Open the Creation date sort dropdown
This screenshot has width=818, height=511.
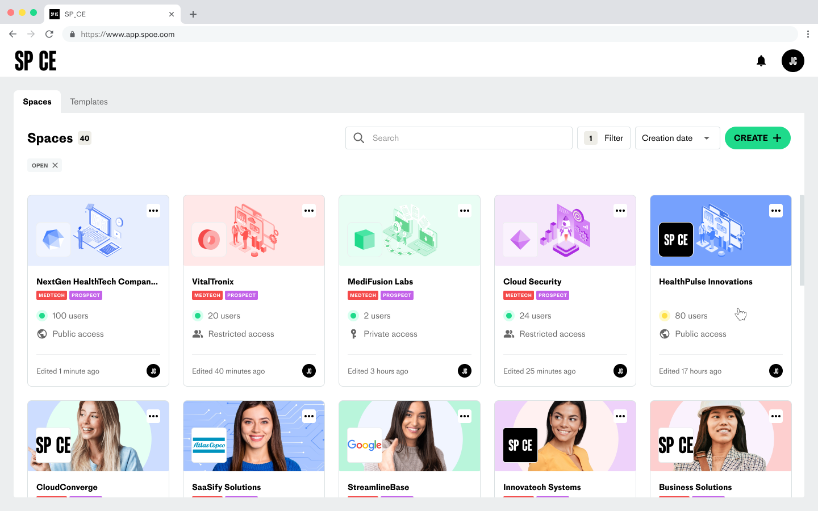coord(677,138)
